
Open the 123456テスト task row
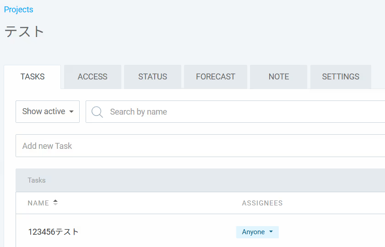click(x=201, y=231)
